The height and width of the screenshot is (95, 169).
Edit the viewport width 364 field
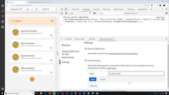[27, 9]
